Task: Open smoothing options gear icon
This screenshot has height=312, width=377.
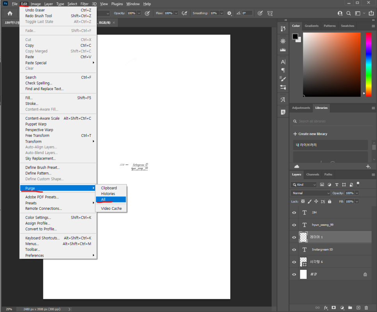Action: pos(229,13)
